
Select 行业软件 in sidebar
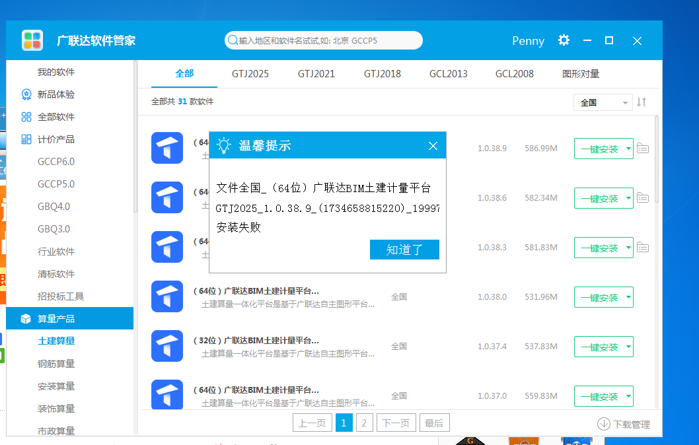pyautogui.click(x=55, y=252)
